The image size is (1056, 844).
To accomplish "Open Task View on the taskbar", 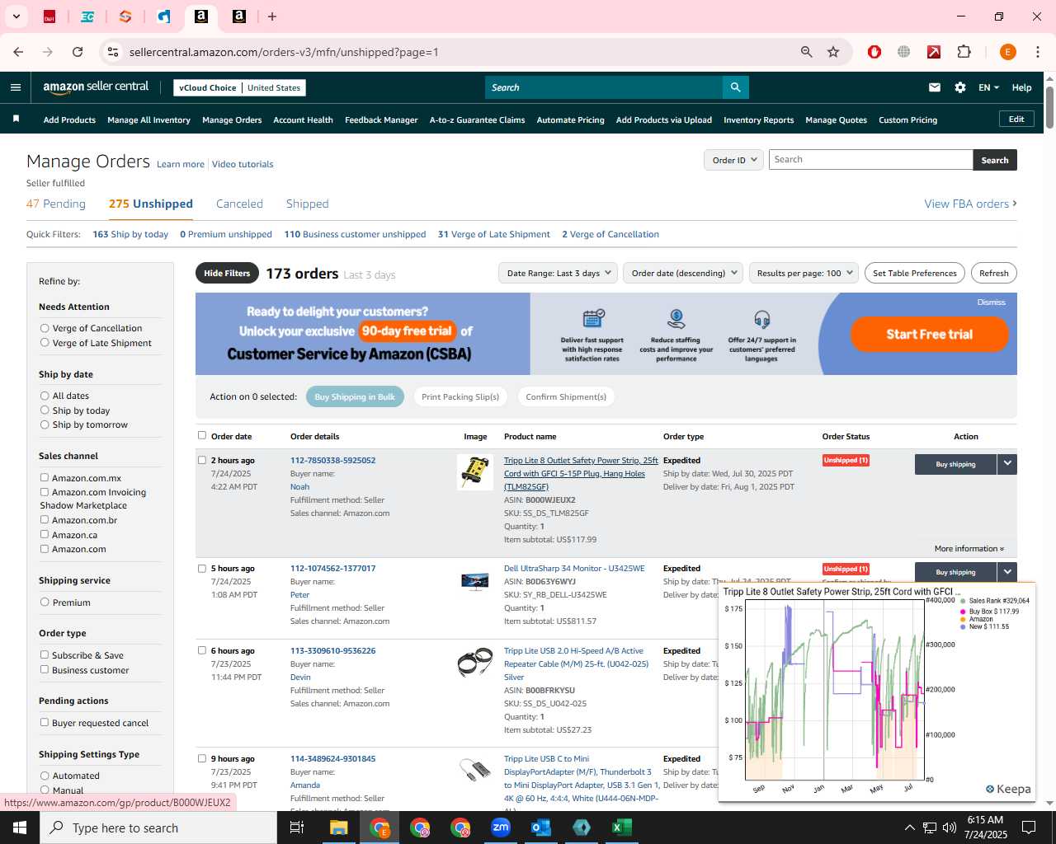I will pos(297,828).
